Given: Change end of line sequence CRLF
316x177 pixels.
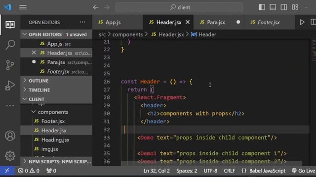Looking at the screenshot, I should [x=229, y=171].
